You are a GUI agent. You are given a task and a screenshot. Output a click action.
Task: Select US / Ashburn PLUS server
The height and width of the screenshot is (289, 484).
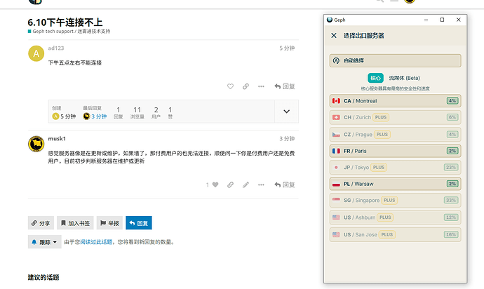pyautogui.click(x=395, y=217)
